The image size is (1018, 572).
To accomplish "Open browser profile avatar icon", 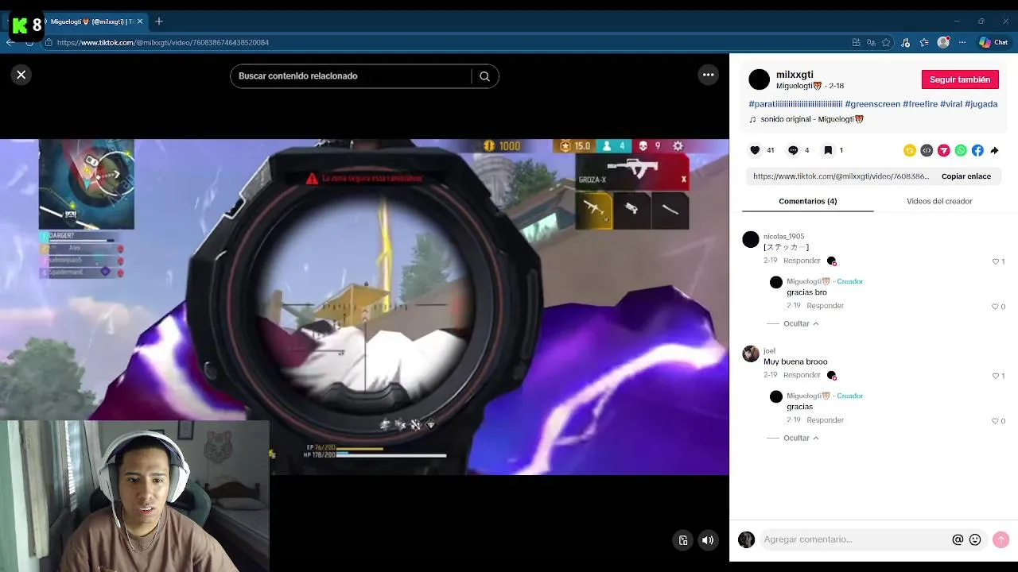I will tap(943, 42).
